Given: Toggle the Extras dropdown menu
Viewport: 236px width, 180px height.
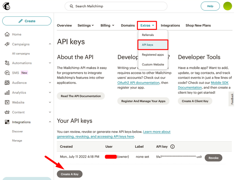Looking at the screenshot, I should click(147, 25).
